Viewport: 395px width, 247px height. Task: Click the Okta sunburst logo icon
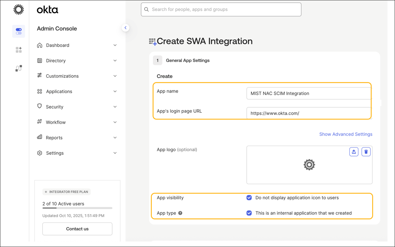point(19,10)
